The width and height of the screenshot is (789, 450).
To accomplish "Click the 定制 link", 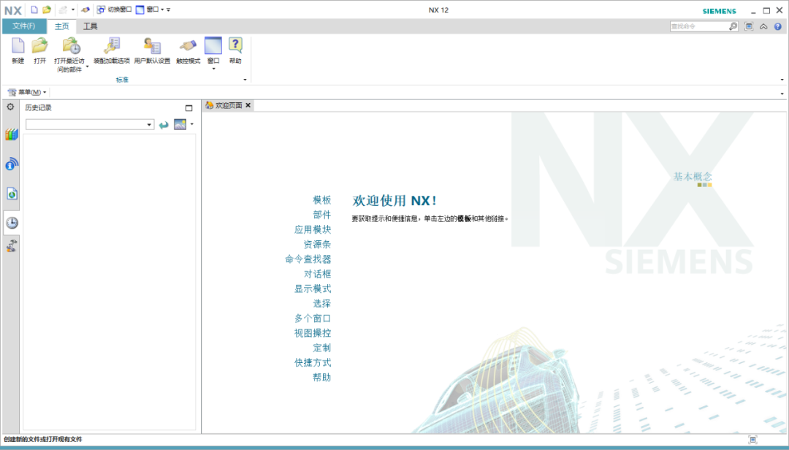I will [322, 348].
